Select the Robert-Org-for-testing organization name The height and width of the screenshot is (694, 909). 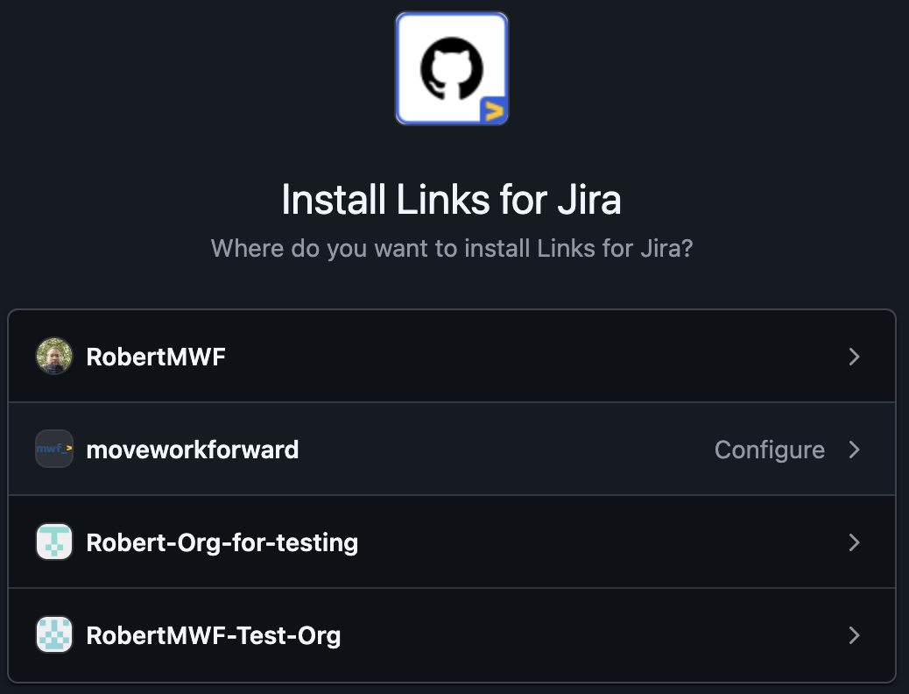(x=222, y=543)
